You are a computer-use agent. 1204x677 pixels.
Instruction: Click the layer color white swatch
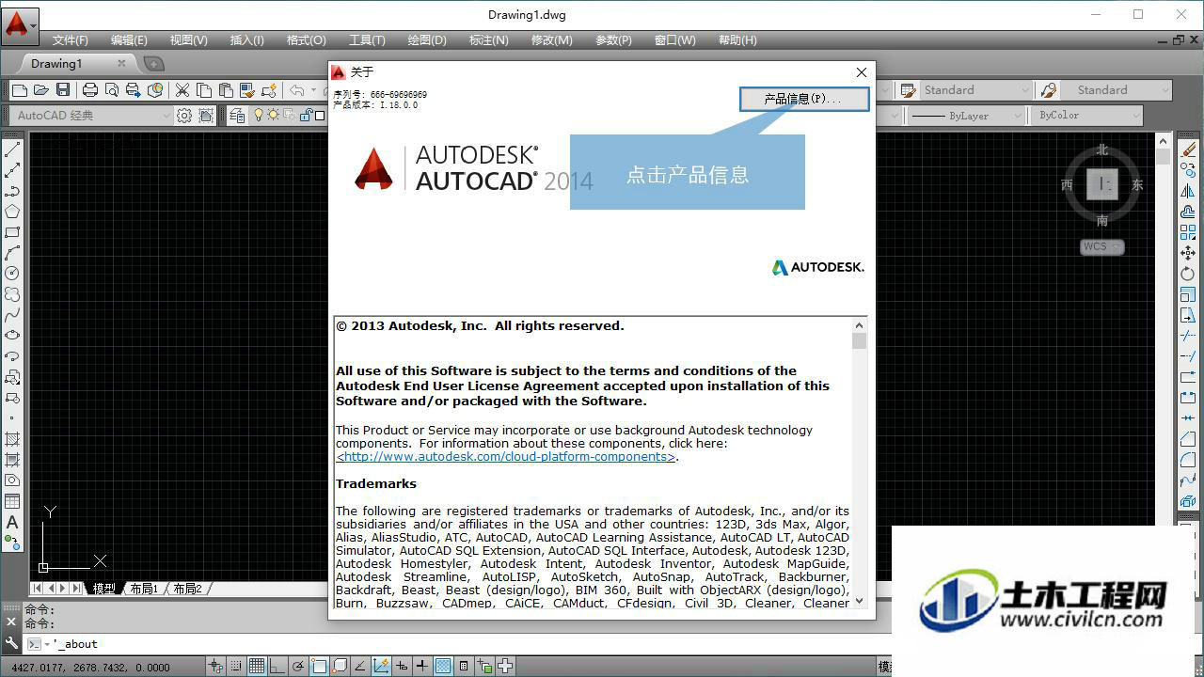[x=320, y=116]
